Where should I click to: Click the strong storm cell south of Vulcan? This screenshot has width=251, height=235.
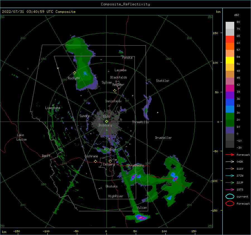tap(141, 217)
